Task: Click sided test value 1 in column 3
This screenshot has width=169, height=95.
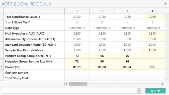Action: click(127, 22)
